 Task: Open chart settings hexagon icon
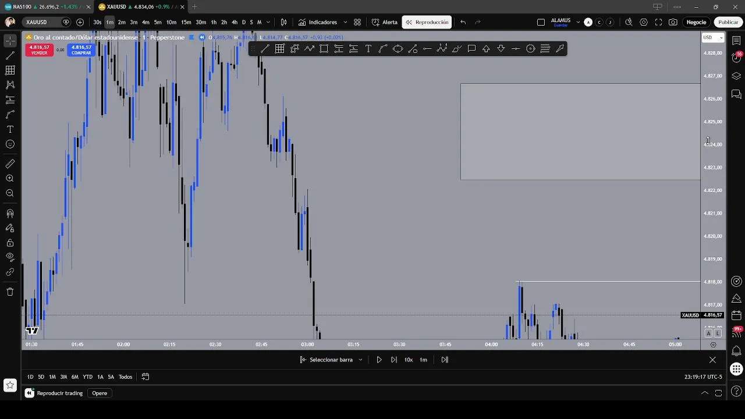[x=644, y=22]
